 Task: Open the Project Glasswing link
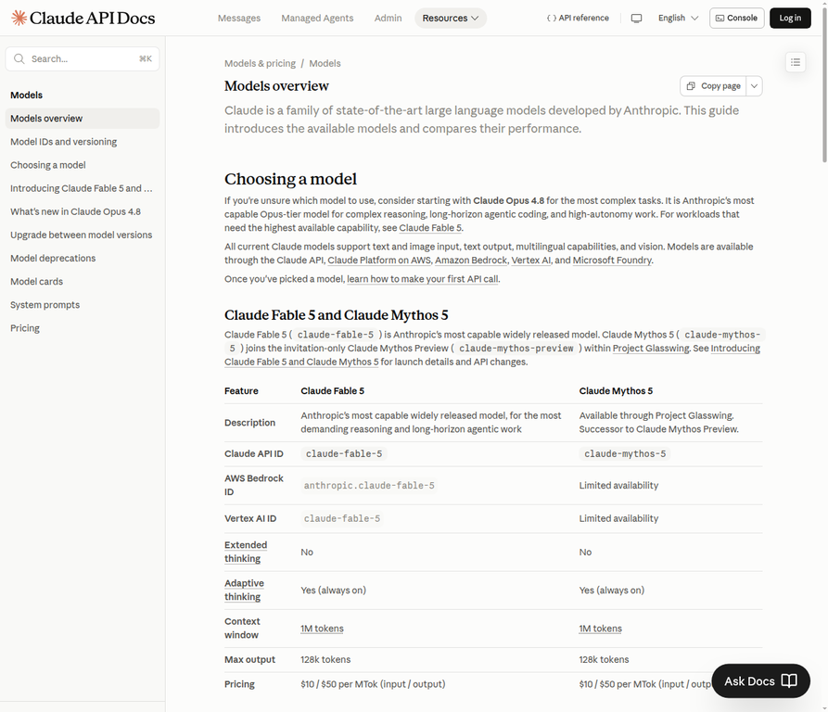click(x=651, y=349)
